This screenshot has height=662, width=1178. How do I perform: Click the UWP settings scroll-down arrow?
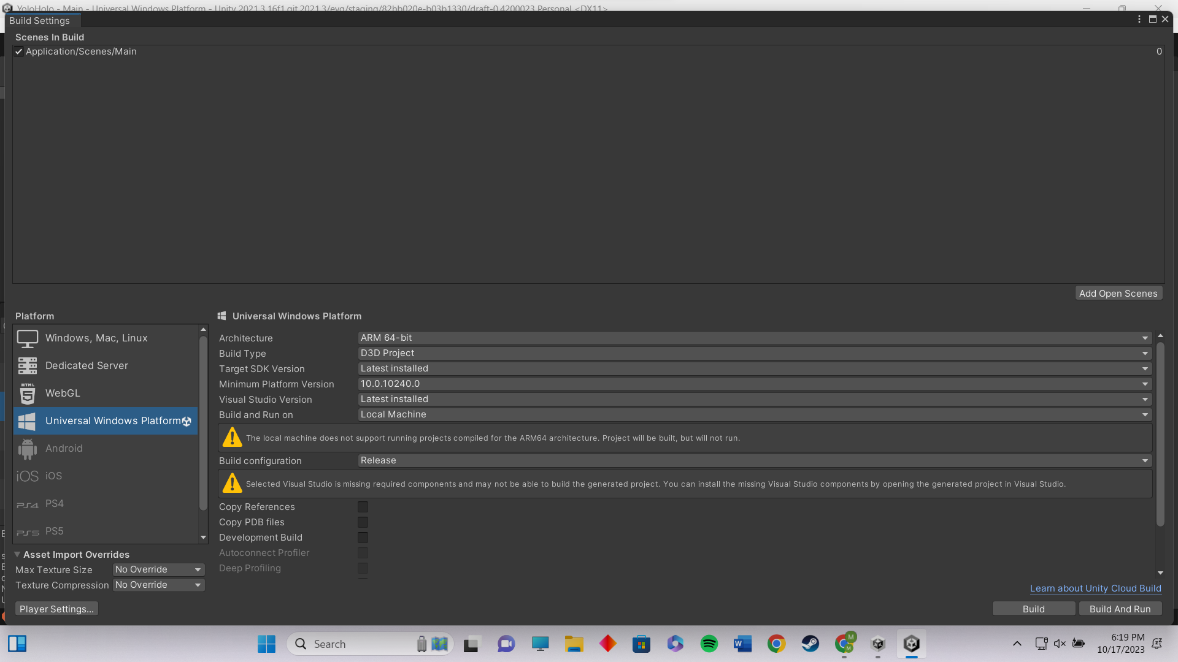1160,573
